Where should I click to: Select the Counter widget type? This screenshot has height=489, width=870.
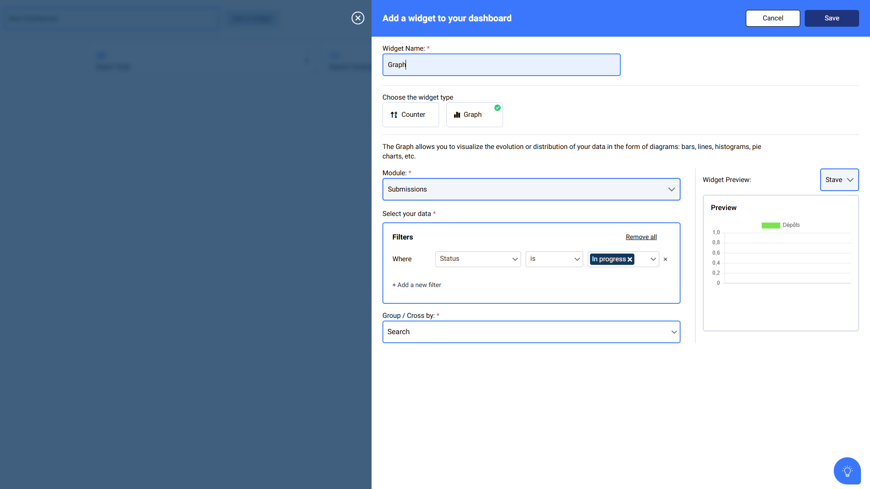point(411,115)
